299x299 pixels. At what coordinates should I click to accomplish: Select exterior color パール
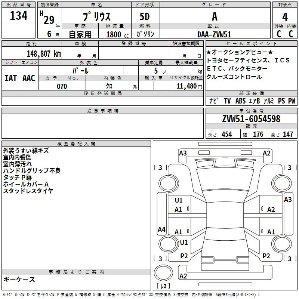[80, 71]
